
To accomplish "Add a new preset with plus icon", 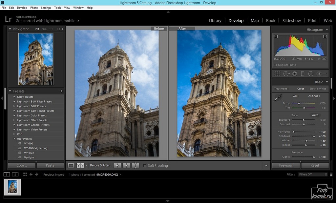I will pyautogui.click(x=61, y=91).
